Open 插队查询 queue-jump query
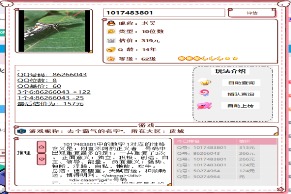 241,94
